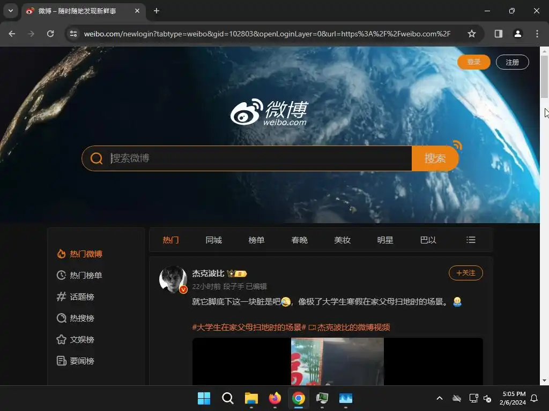This screenshot has width=549, height=411.
Task: Open the clock showing 5:05 PM
Action: pyautogui.click(x=513, y=398)
